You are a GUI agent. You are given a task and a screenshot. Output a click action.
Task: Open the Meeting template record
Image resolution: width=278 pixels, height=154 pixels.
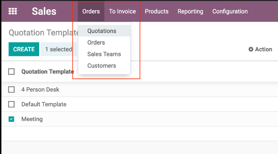tap(32, 119)
